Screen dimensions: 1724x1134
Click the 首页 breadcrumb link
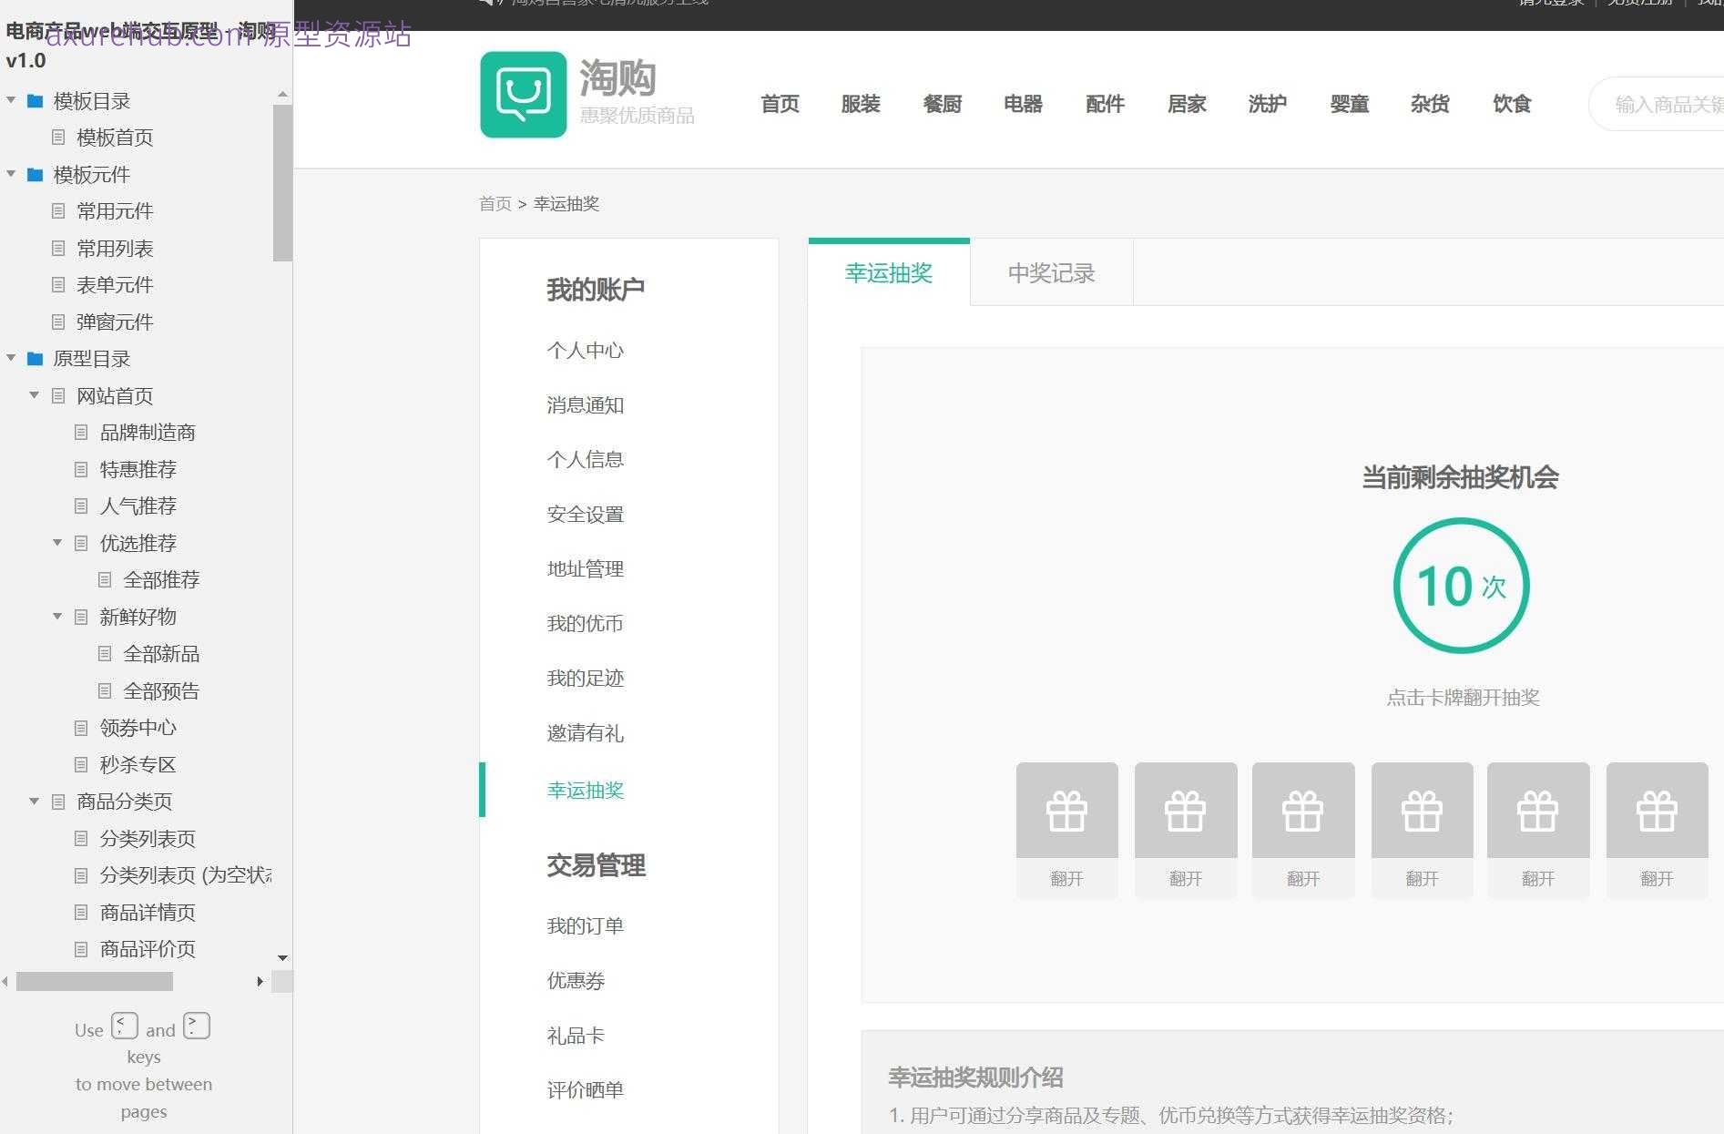point(495,204)
